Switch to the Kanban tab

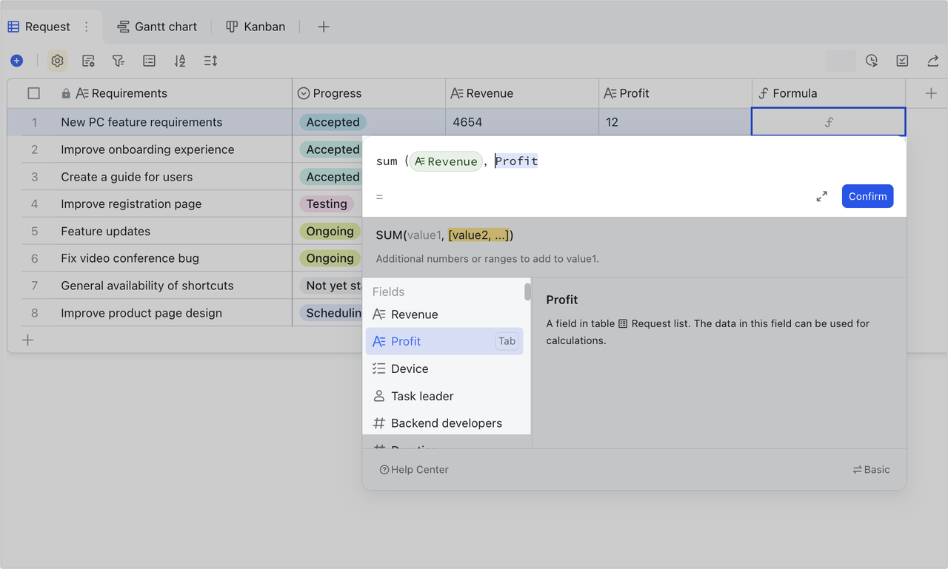coord(256,27)
